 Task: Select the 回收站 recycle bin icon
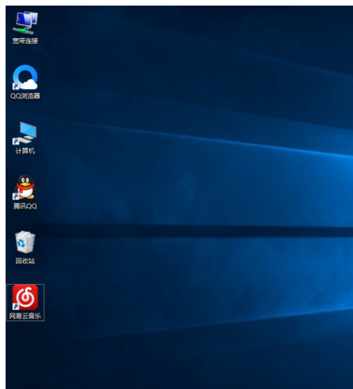coord(25,242)
